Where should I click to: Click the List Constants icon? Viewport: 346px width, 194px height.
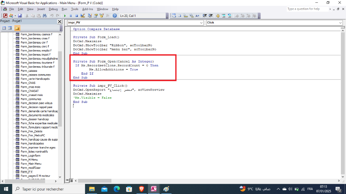(x=180, y=16)
